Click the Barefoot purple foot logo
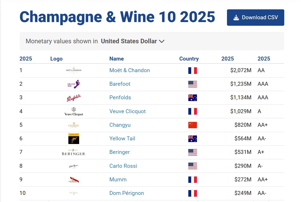The width and height of the screenshot is (301, 202). pyautogui.click(x=74, y=84)
